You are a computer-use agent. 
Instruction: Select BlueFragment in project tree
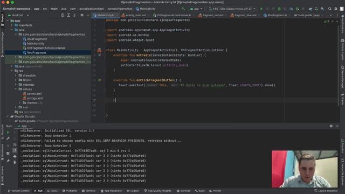[x=34, y=39]
